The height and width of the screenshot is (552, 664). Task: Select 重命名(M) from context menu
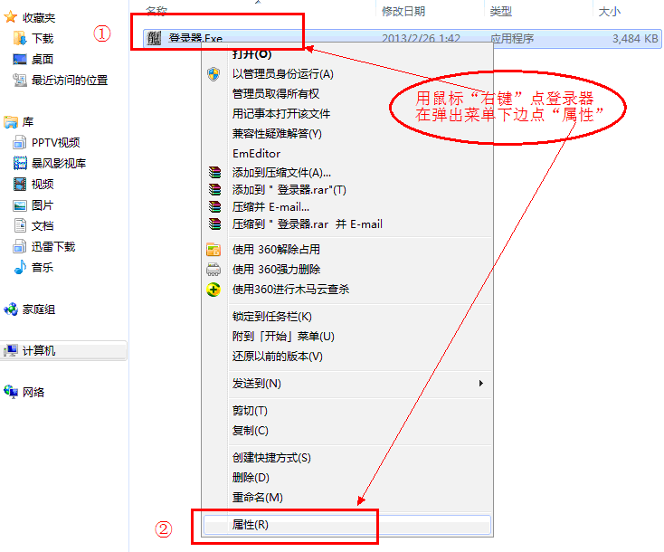(x=257, y=498)
